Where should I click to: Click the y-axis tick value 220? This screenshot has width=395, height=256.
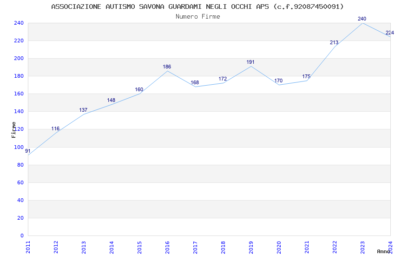19,40
